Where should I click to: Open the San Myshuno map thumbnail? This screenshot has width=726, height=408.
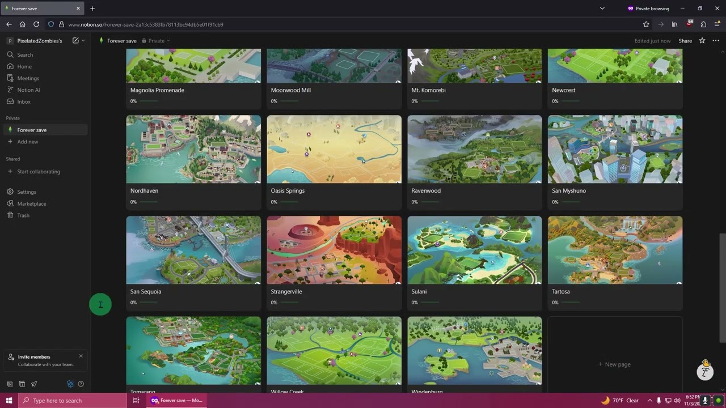pyautogui.click(x=615, y=149)
